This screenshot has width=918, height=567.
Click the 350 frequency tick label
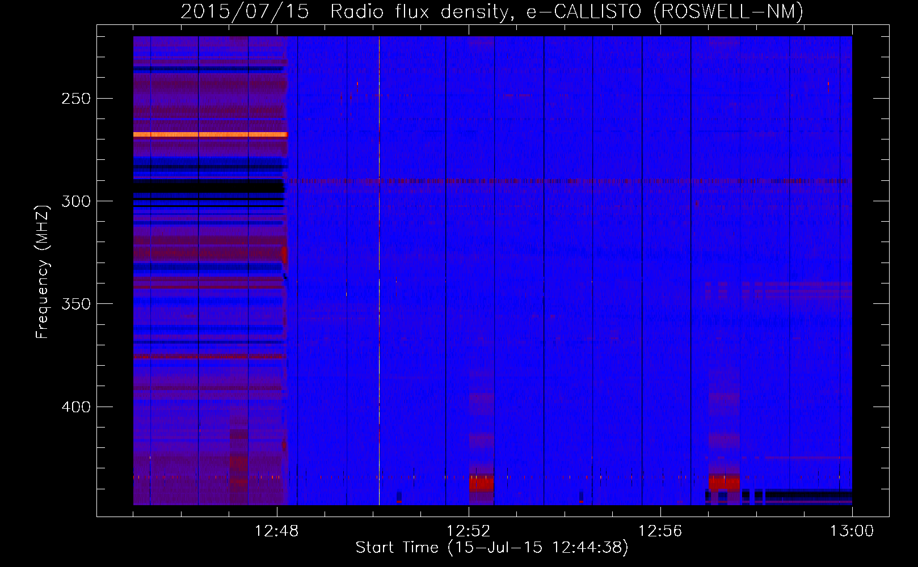coord(75,304)
